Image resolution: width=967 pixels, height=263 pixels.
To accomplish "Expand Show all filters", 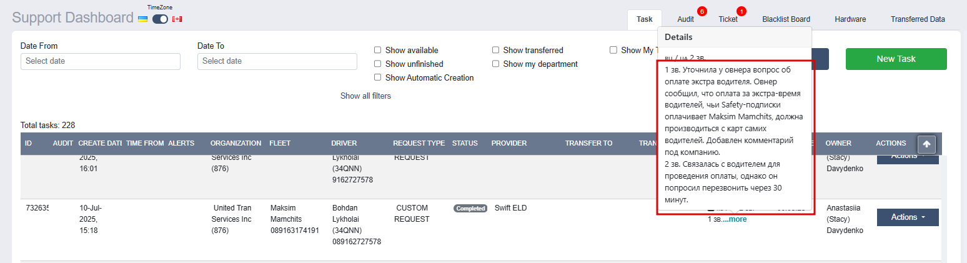I will pyautogui.click(x=365, y=96).
